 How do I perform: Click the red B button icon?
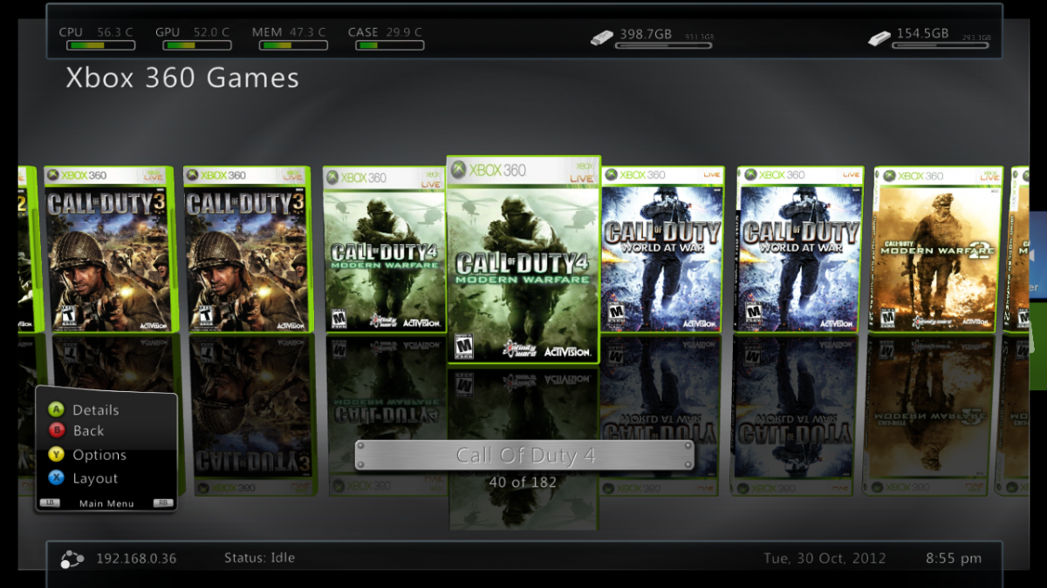[56, 430]
